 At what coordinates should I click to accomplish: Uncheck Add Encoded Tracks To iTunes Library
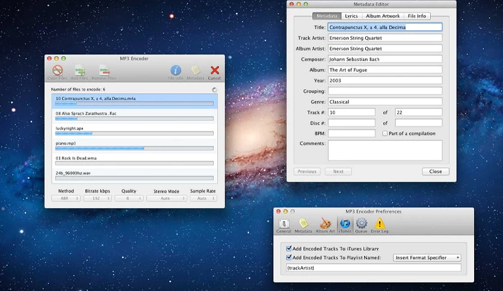tap(289, 248)
